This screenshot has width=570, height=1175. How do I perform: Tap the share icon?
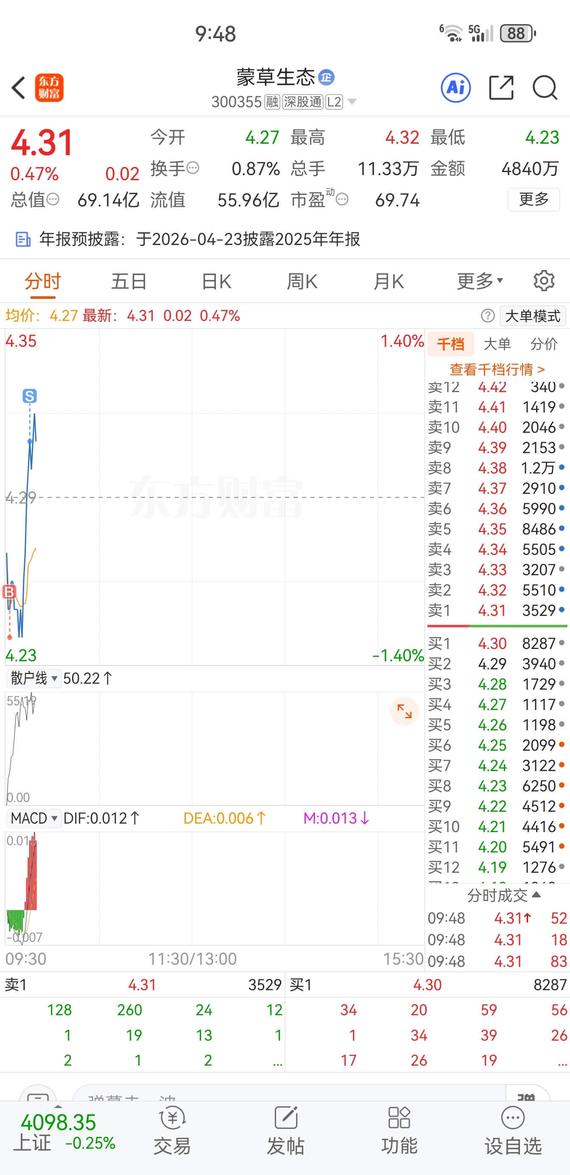501,88
